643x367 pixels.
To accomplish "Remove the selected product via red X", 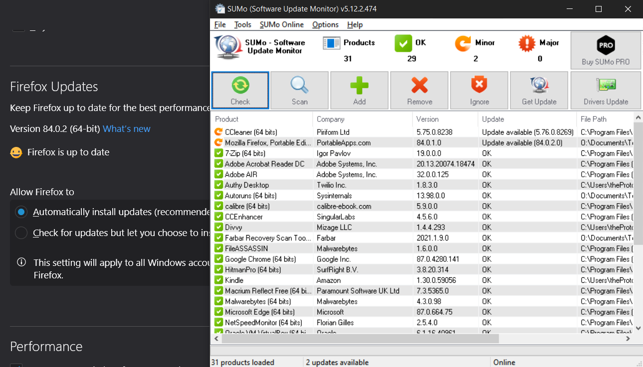I will 420,90.
